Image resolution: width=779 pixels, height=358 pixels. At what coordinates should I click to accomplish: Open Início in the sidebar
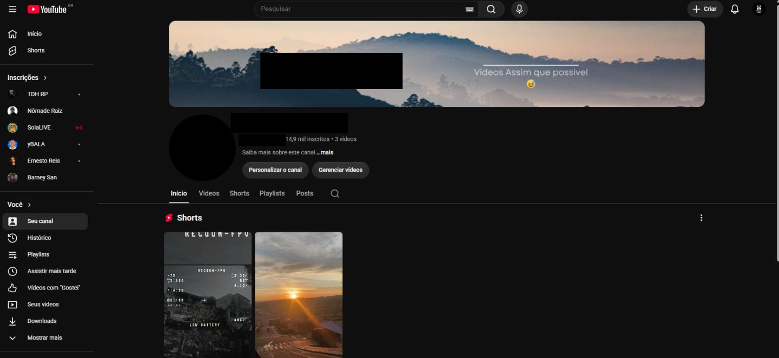pyautogui.click(x=45, y=34)
